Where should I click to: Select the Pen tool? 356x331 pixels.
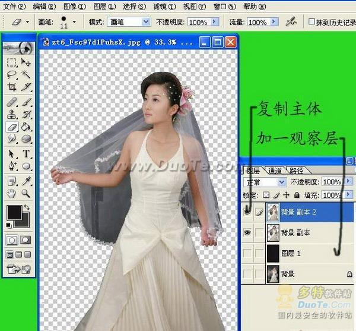click(11, 166)
